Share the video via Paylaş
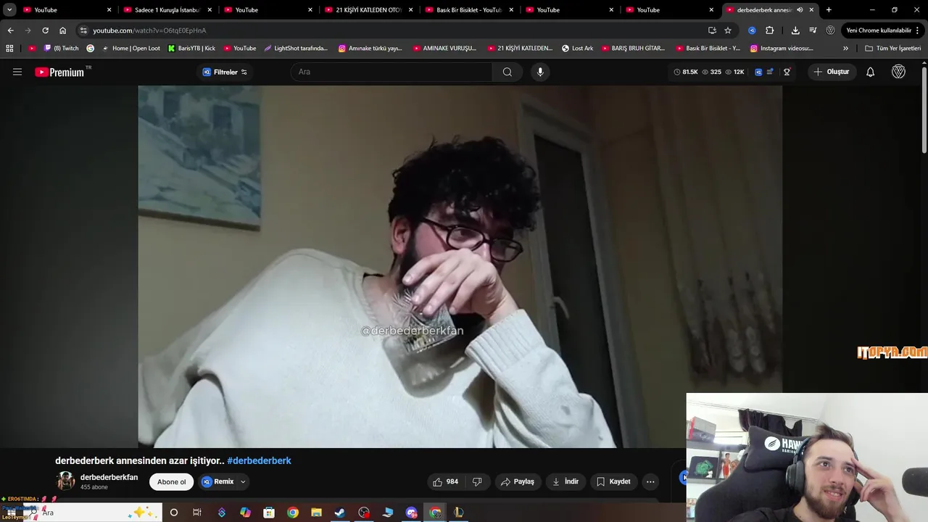Viewport: 928px width, 522px height. pyautogui.click(x=517, y=481)
